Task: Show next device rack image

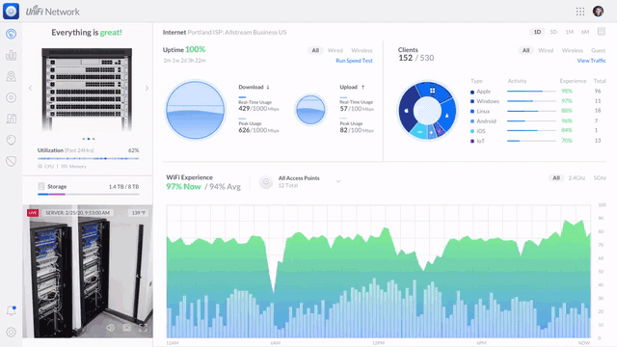Action: coord(147,88)
